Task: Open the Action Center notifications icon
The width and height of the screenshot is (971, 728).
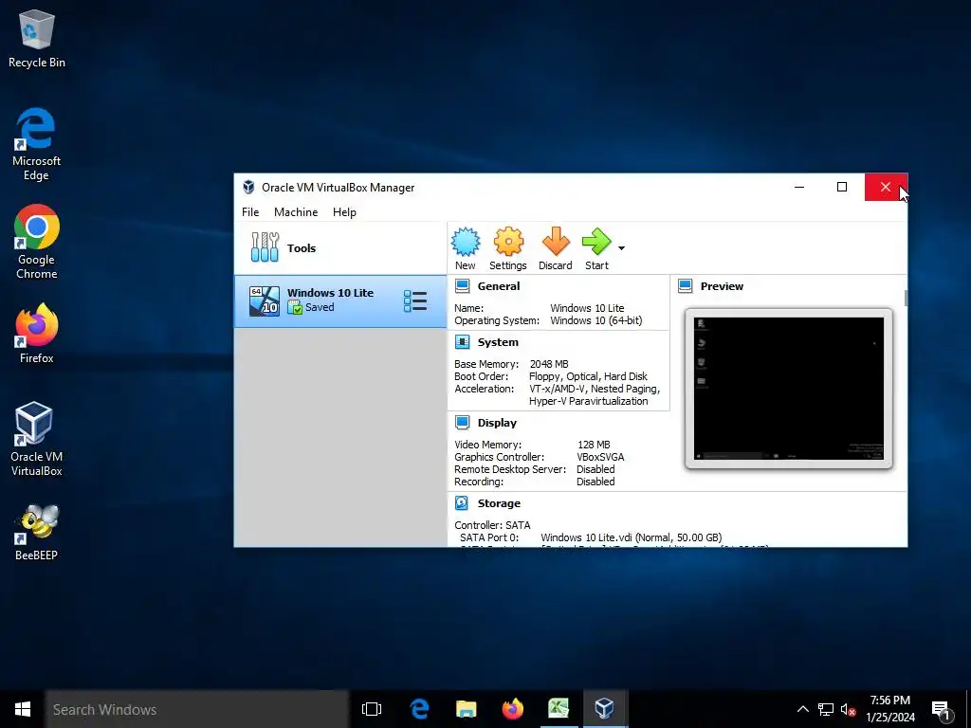Action: 942,709
